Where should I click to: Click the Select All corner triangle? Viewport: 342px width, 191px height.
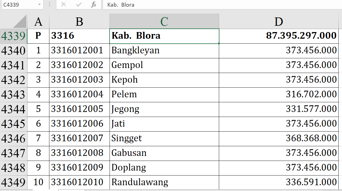[20, 22]
